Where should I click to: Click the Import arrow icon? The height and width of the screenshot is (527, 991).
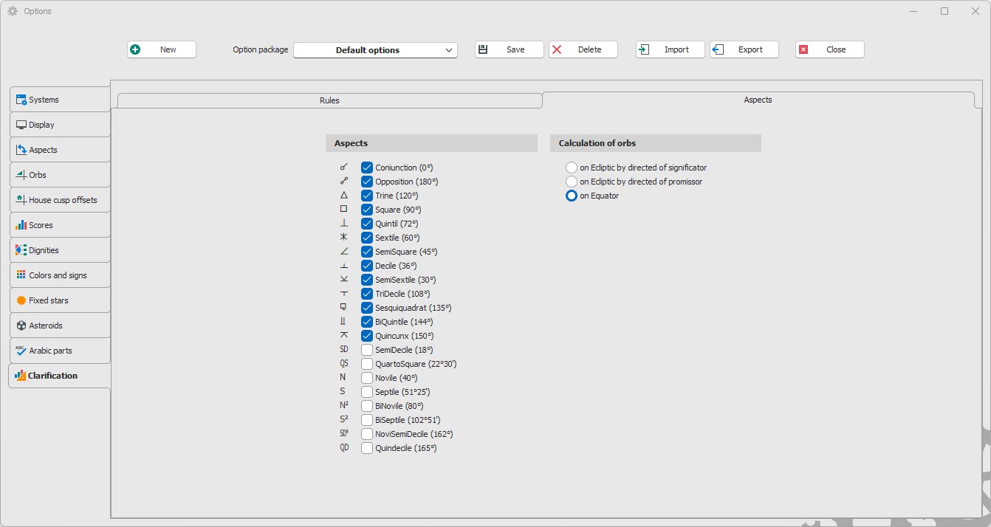(644, 49)
